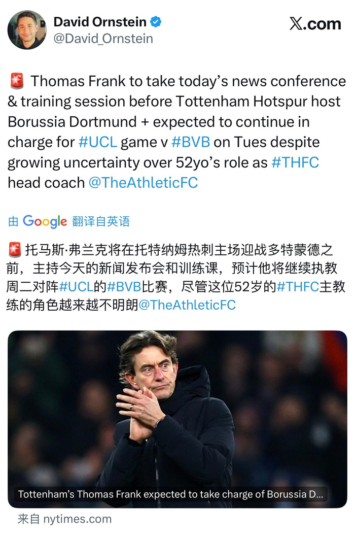Open the #THFC hashtag in Chinese translation
This screenshot has width=355, height=534.
pyautogui.click(x=298, y=287)
